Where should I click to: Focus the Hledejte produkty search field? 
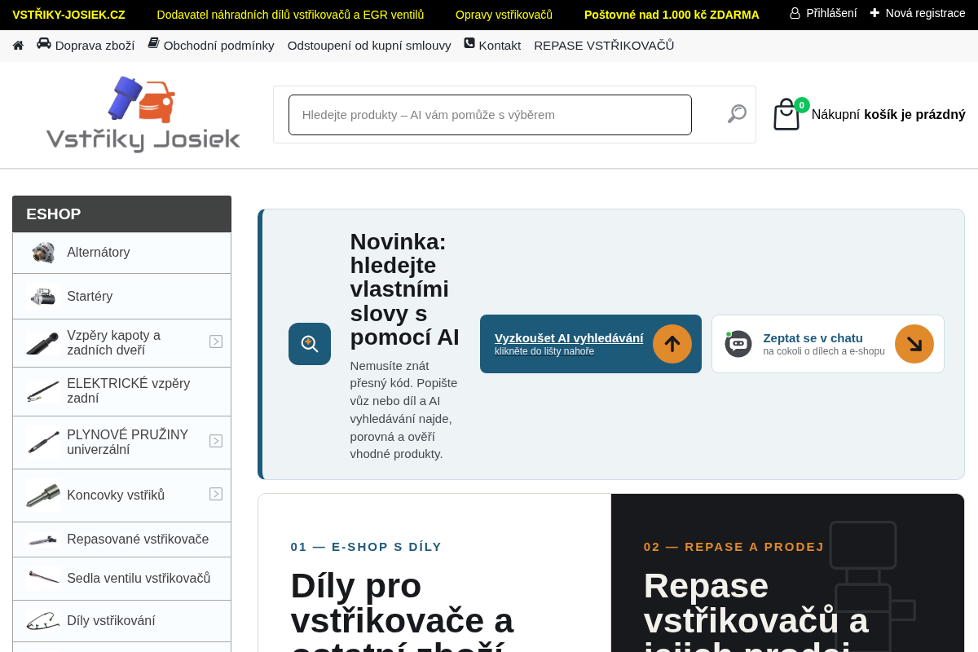pos(490,115)
